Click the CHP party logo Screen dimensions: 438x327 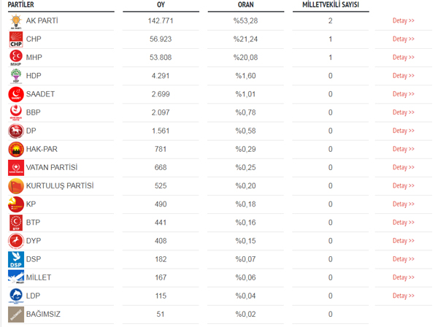pos(16,39)
